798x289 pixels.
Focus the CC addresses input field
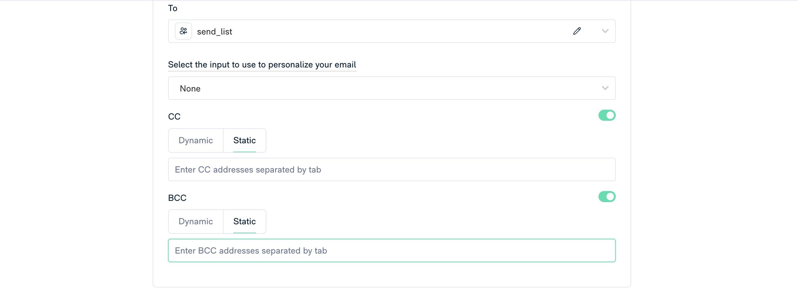tap(392, 169)
